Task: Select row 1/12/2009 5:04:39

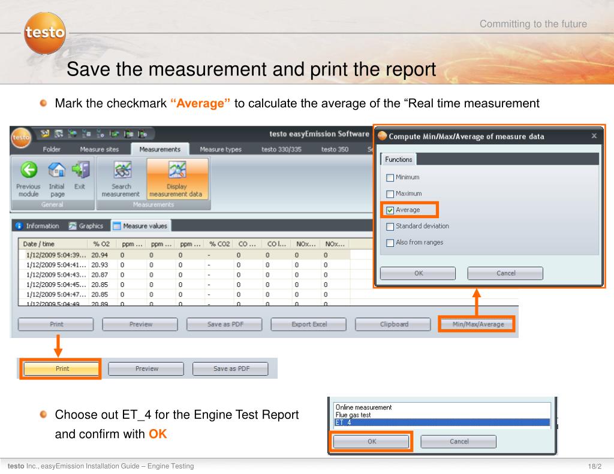Action: pyautogui.click(x=184, y=255)
